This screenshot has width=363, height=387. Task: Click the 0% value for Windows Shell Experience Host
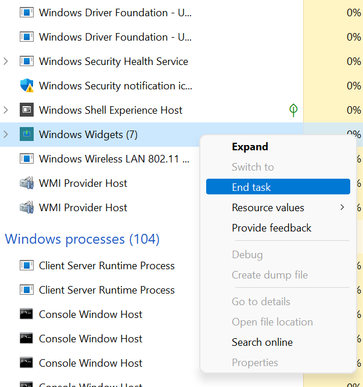[354, 110]
